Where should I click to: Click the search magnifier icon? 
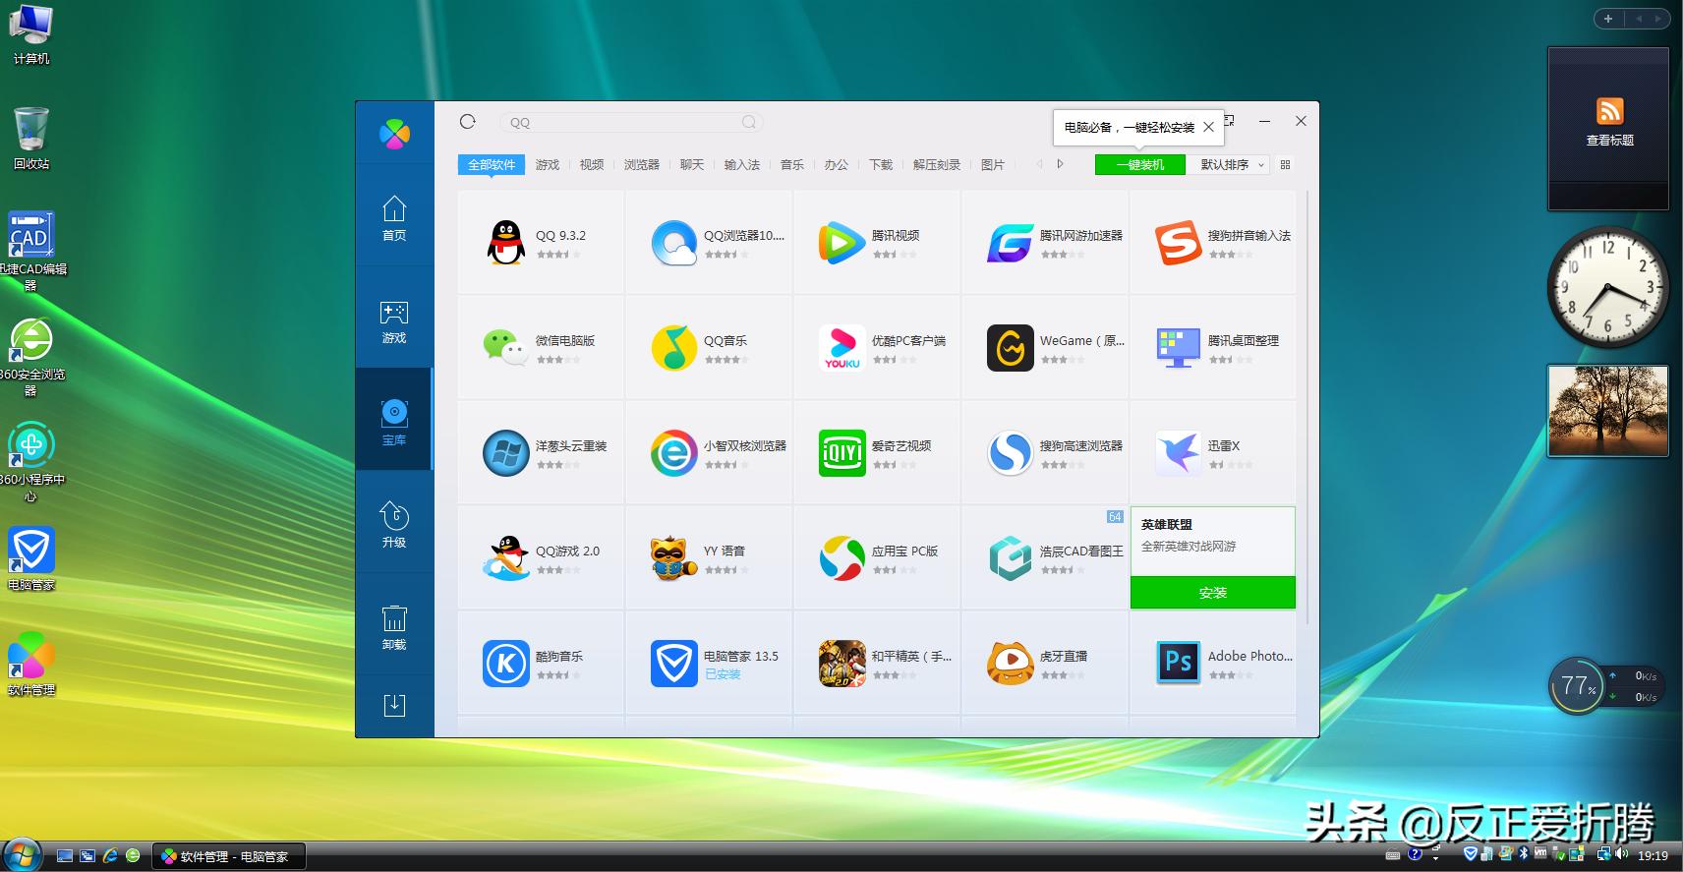[x=749, y=122]
